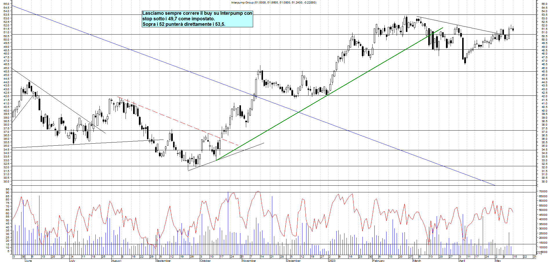This screenshot has width=548, height=262.
Task: Click the February month label
Action: coord(379,261)
